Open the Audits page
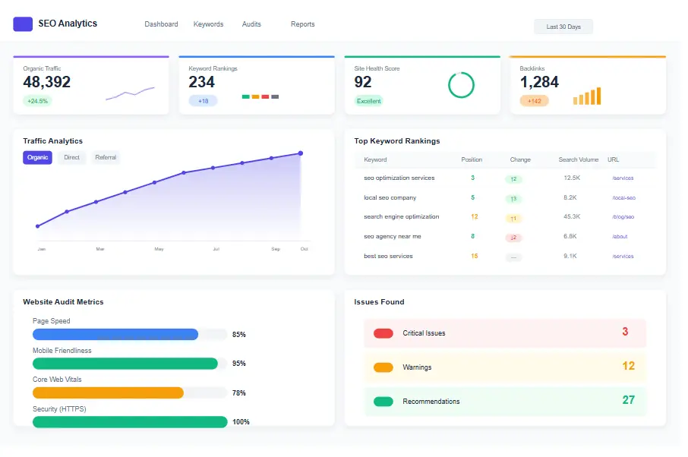The height and width of the screenshot is (457, 688). pyautogui.click(x=251, y=24)
